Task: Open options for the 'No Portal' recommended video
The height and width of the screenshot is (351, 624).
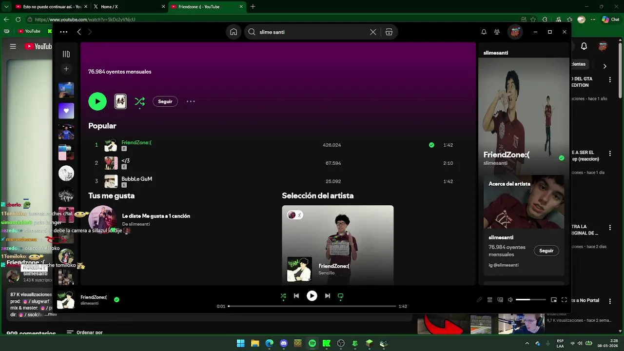Action: pos(610,301)
